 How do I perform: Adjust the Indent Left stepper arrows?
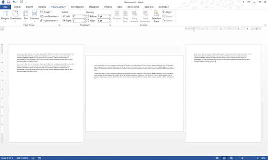click(84, 16)
